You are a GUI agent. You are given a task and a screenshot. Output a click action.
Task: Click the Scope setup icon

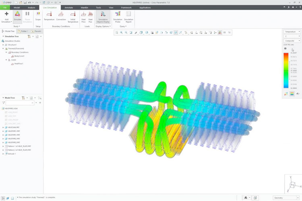pos(38,16)
